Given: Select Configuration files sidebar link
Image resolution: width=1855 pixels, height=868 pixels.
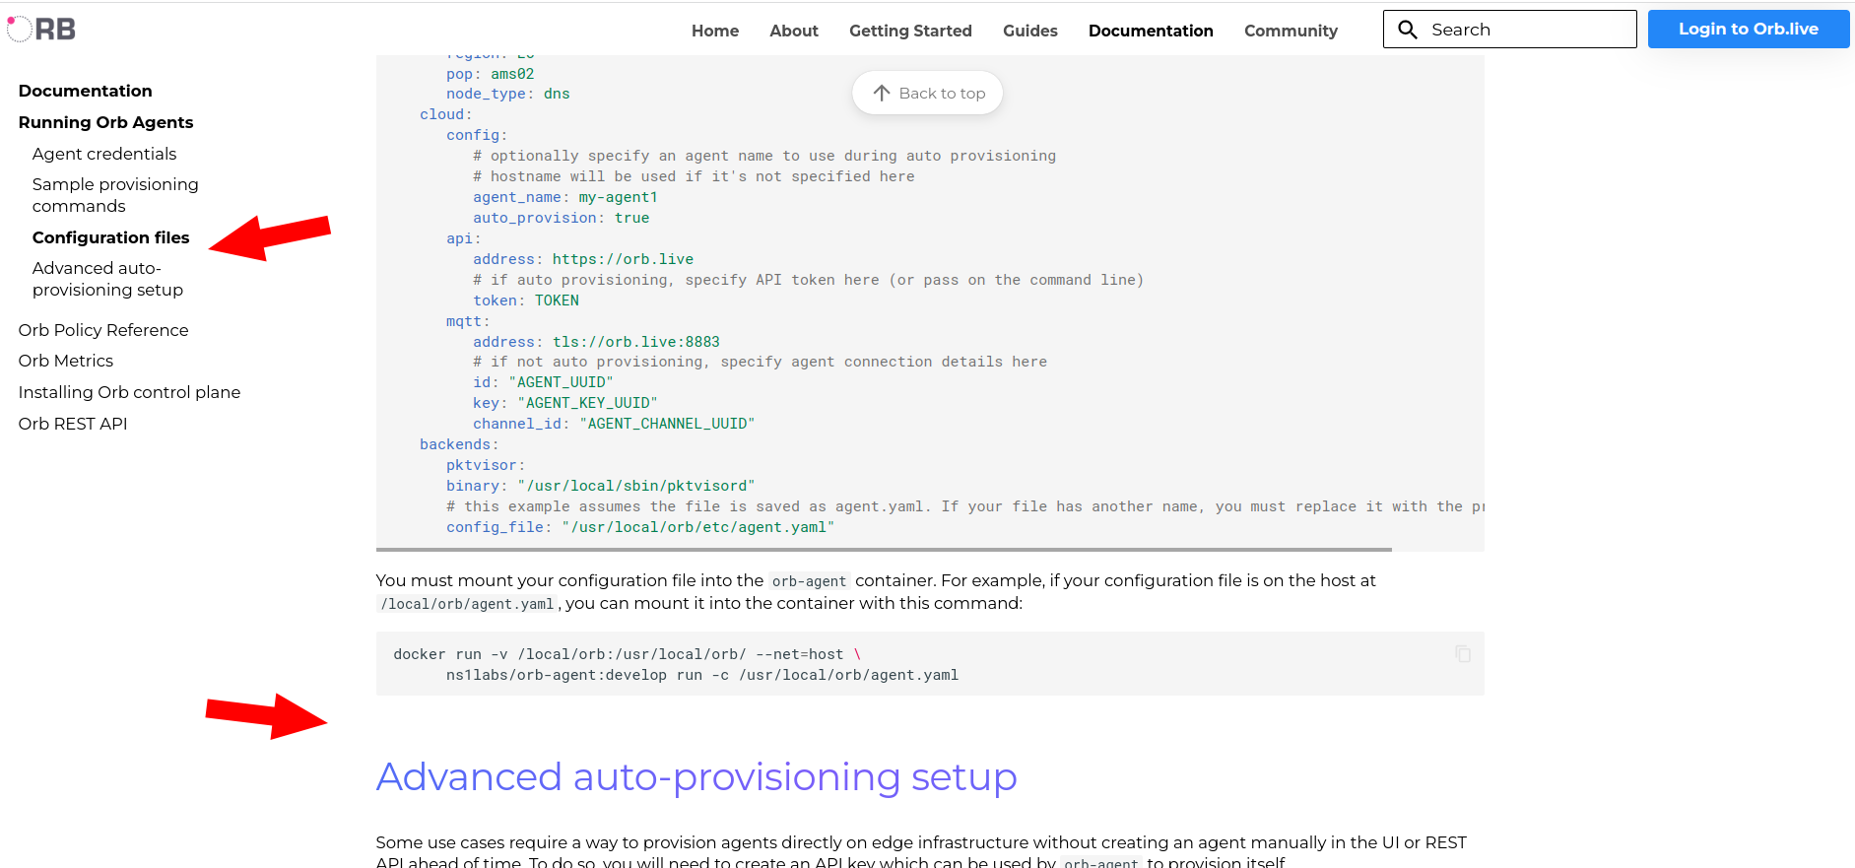Looking at the screenshot, I should click(x=110, y=237).
